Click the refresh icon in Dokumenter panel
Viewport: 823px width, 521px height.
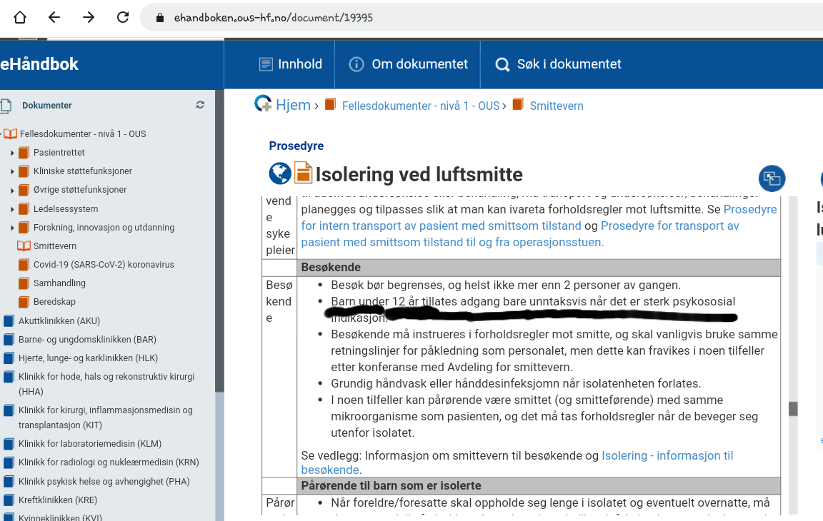(x=200, y=105)
